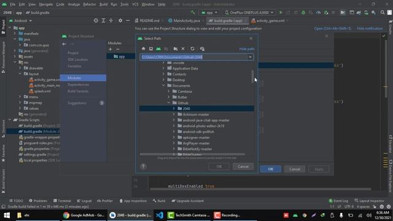
Task: Collapse the Documents folder in path tree
Action: pos(164,86)
